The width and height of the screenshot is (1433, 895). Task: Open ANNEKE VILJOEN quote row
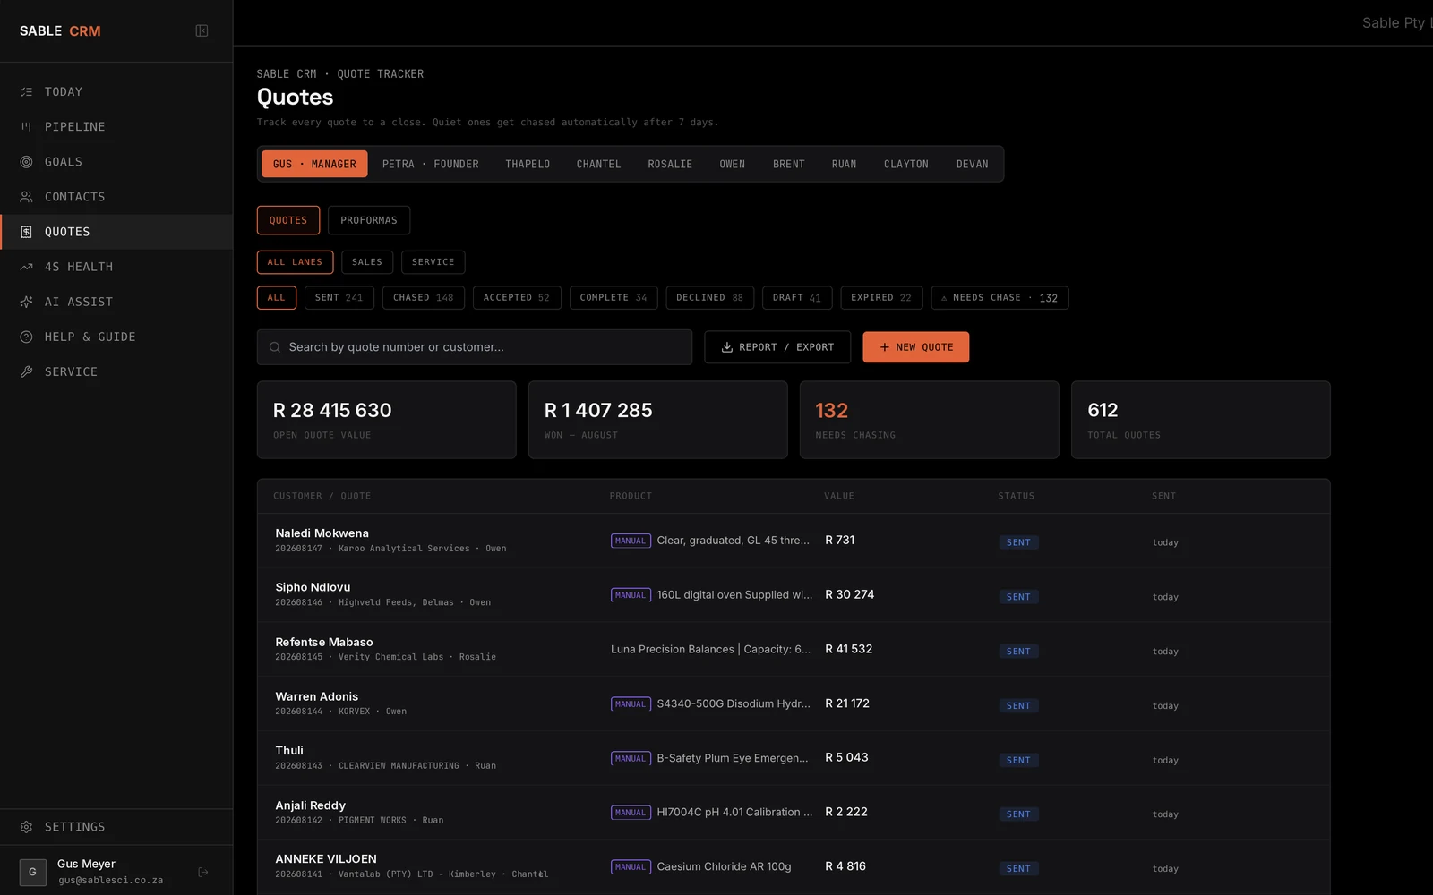pos(794,866)
